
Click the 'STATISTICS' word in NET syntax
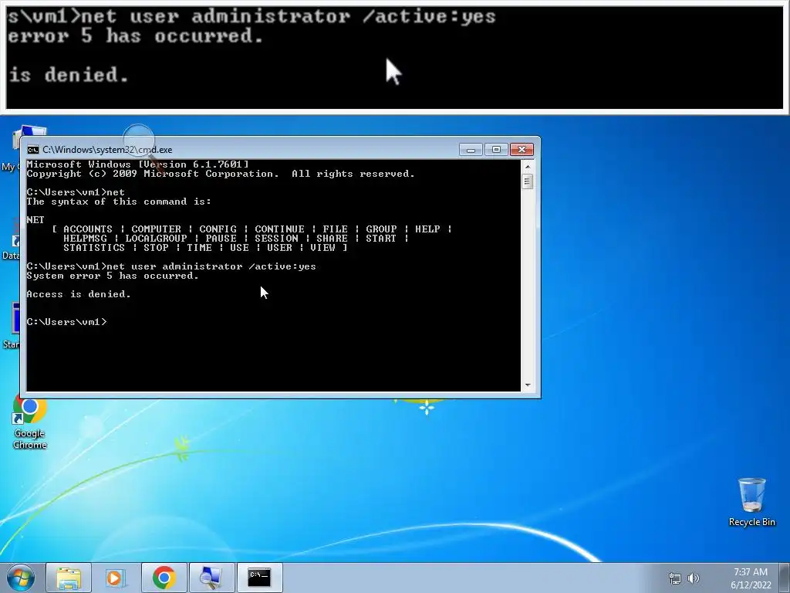pos(93,248)
